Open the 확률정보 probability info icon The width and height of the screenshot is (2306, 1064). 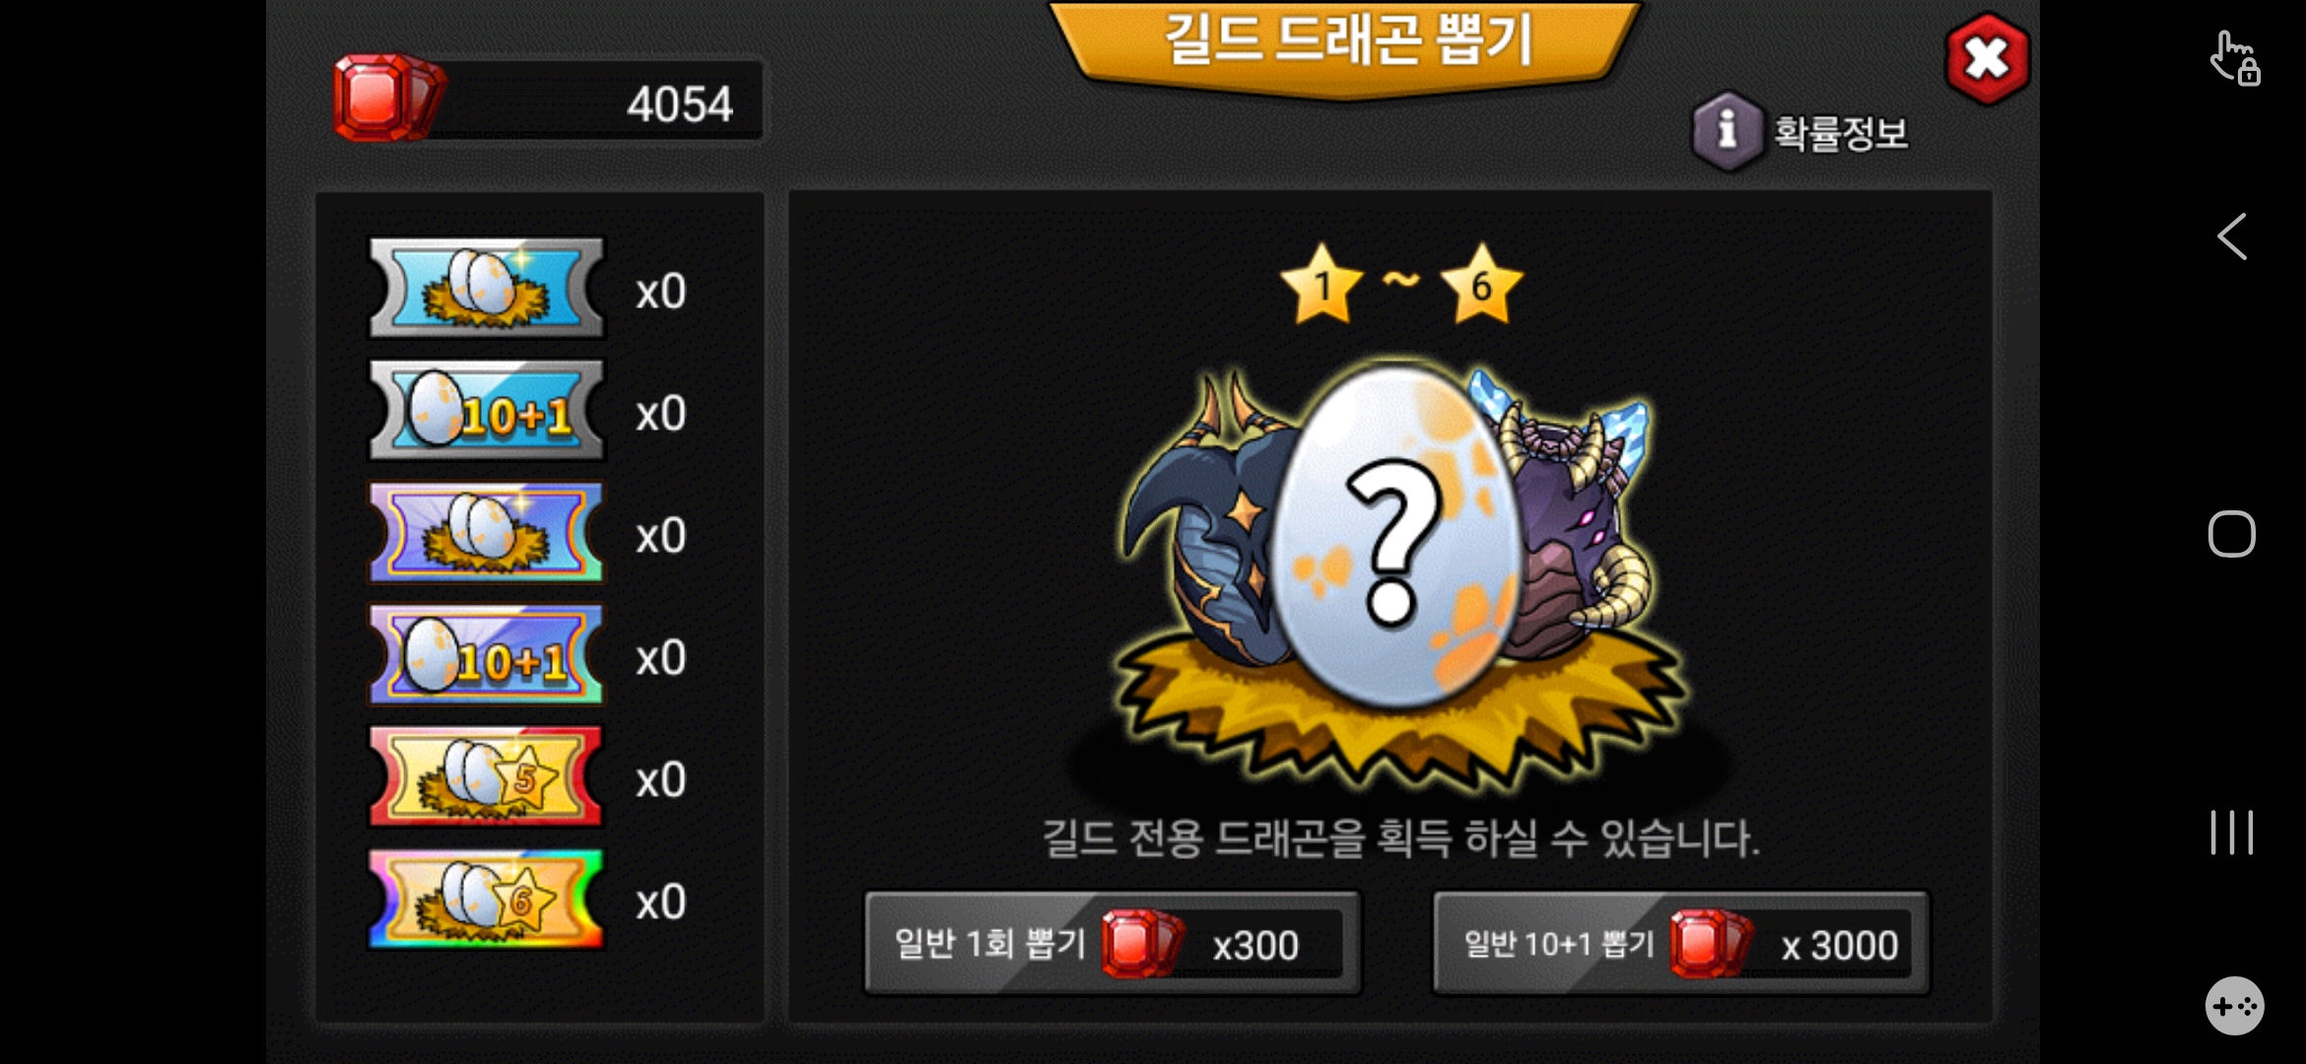pos(1727,131)
